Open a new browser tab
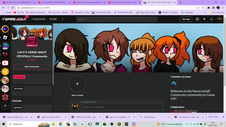The height and width of the screenshot is (127, 226). [180, 3]
